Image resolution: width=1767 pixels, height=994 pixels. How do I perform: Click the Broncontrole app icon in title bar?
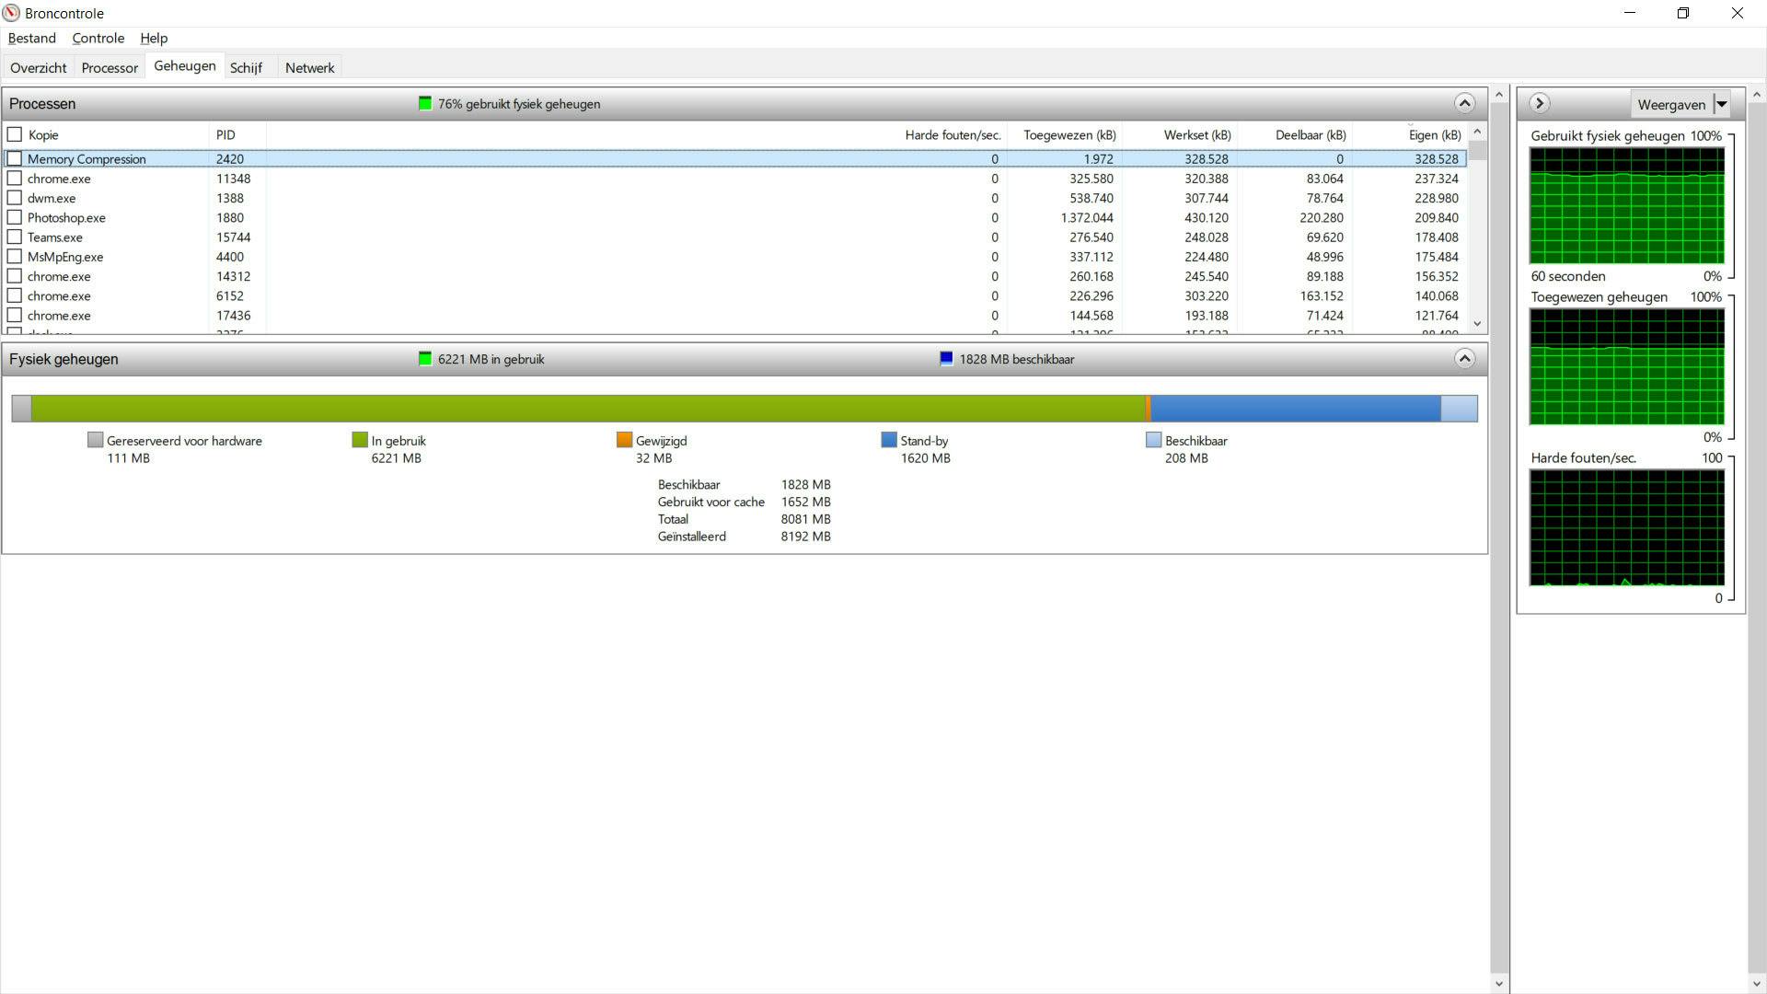coord(11,13)
